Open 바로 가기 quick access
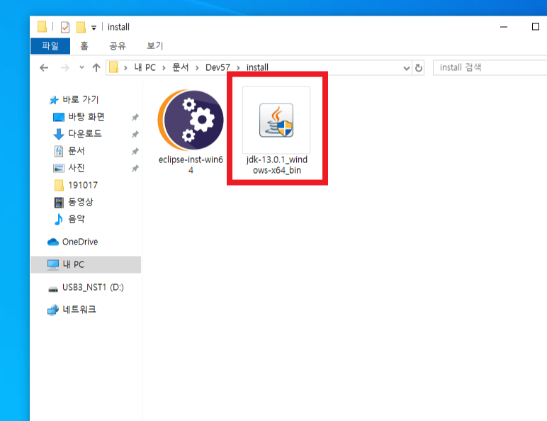Screen dimensions: 547x421 click(74, 100)
